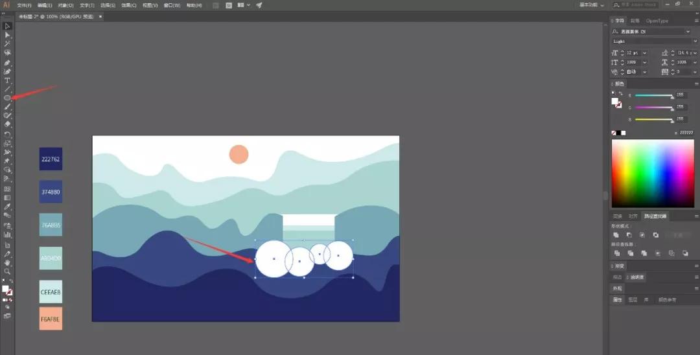Close the untitled document tab
Image resolution: width=700 pixels, height=355 pixels.
point(100,16)
